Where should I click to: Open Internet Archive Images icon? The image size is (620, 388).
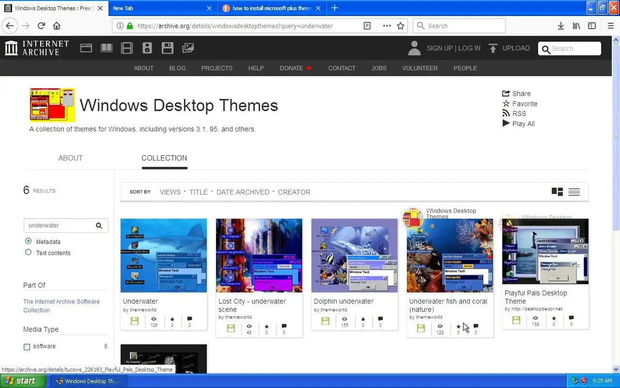coord(188,48)
